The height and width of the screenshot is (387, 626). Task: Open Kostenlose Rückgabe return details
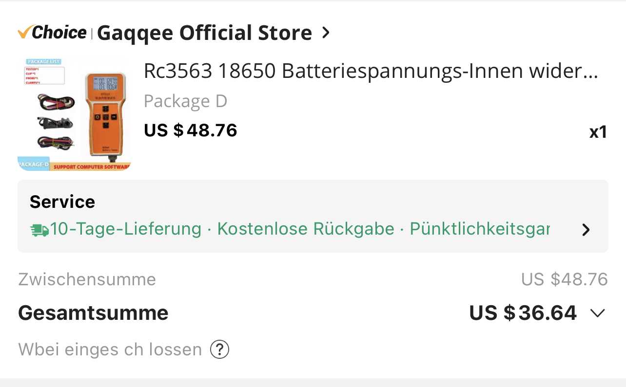(306, 229)
